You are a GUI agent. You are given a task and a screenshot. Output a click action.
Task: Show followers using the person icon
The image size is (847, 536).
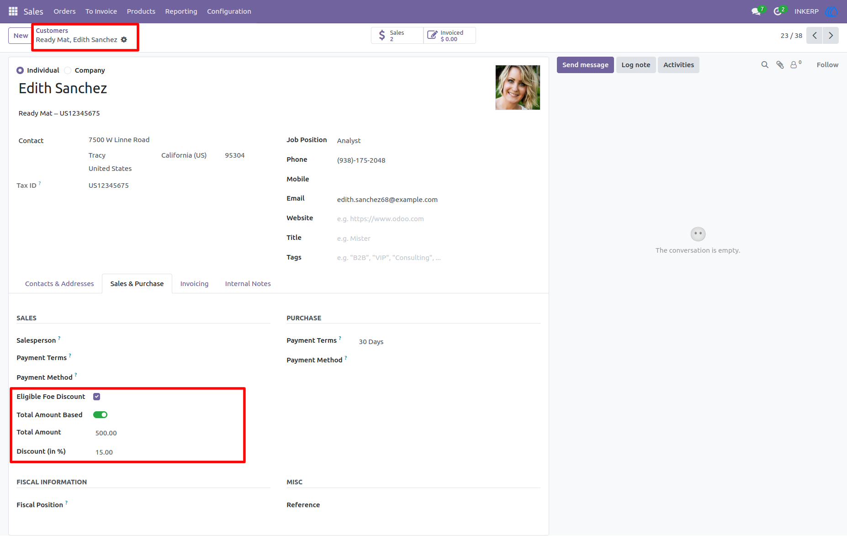(x=795, y=65)
